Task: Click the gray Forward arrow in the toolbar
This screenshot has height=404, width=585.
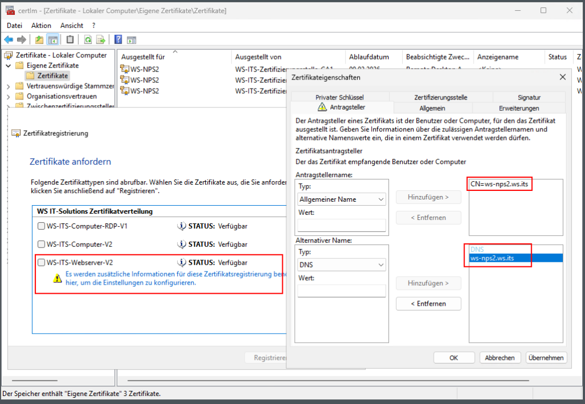Action: [x=22, y=39]
